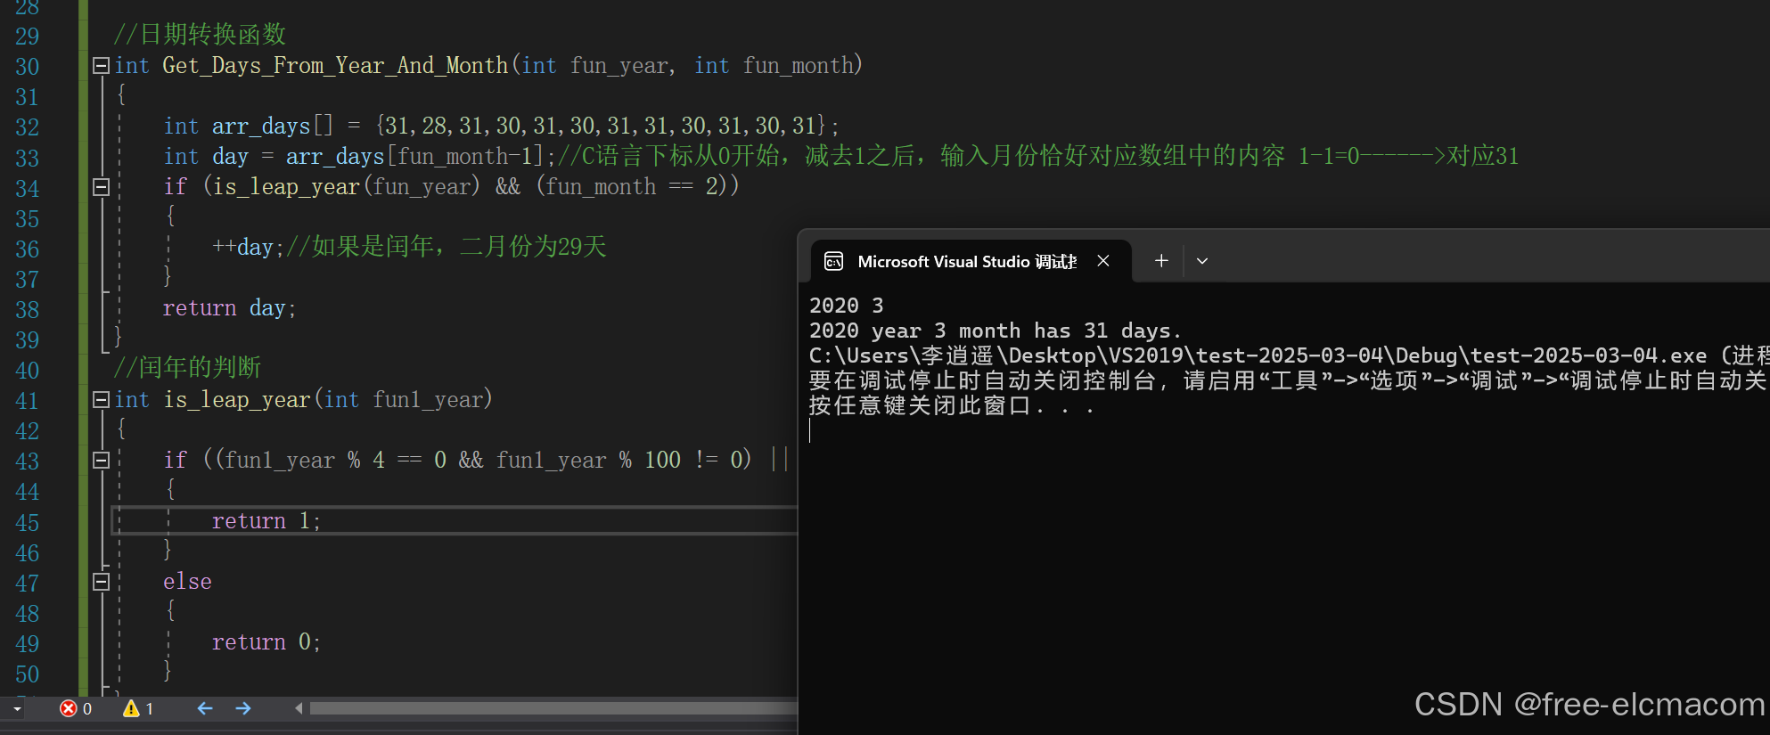Open the terminal tab dropdown chevron

[1202, 261]
